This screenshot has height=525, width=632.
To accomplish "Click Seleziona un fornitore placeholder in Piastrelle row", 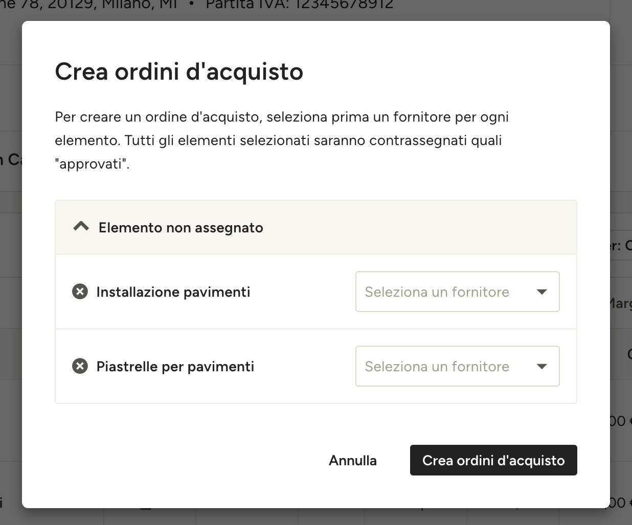I will [x=437, y=366].
